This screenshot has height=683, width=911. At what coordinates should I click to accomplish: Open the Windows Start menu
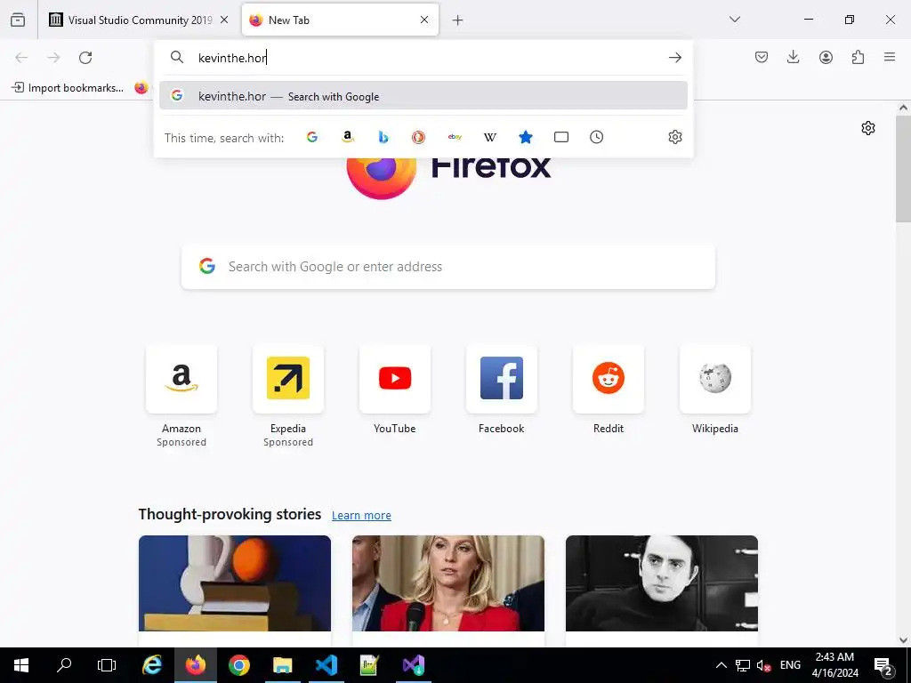point(21,665)
